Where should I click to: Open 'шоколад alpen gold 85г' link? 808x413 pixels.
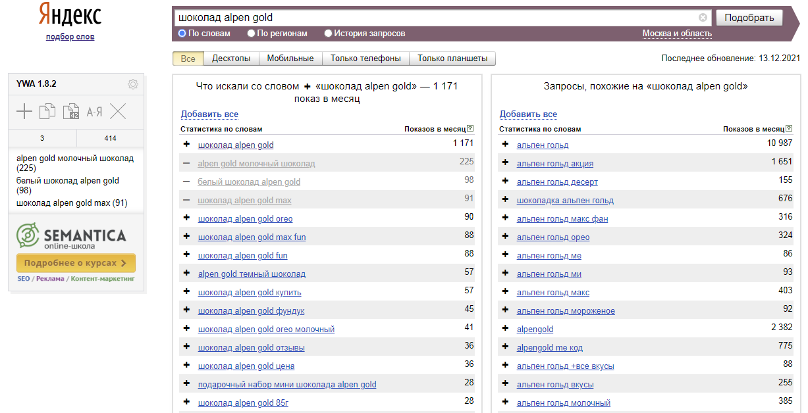tap(243, 403)
